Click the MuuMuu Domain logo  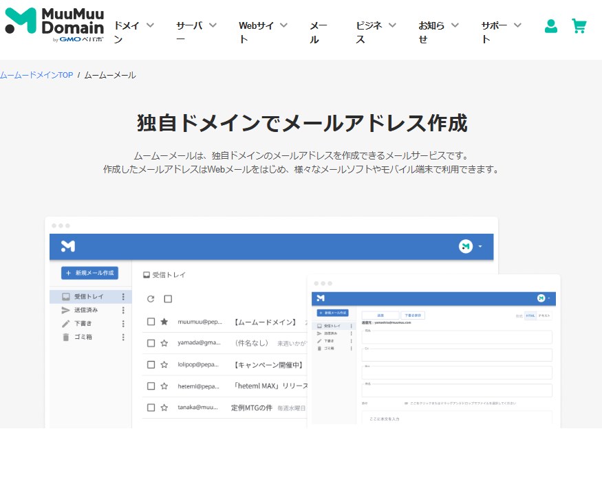[55, 25]
